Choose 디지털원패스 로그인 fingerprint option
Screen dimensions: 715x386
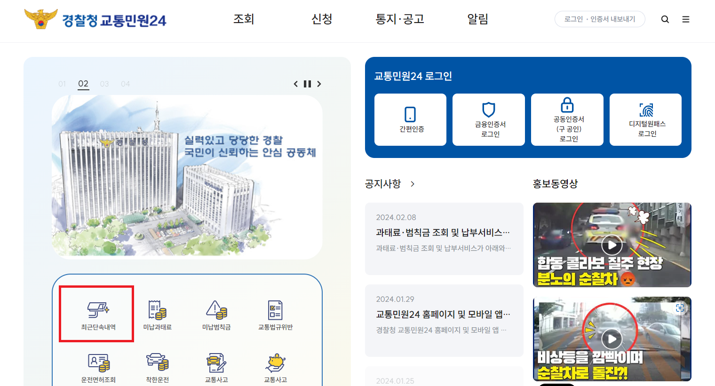[645, 119]
